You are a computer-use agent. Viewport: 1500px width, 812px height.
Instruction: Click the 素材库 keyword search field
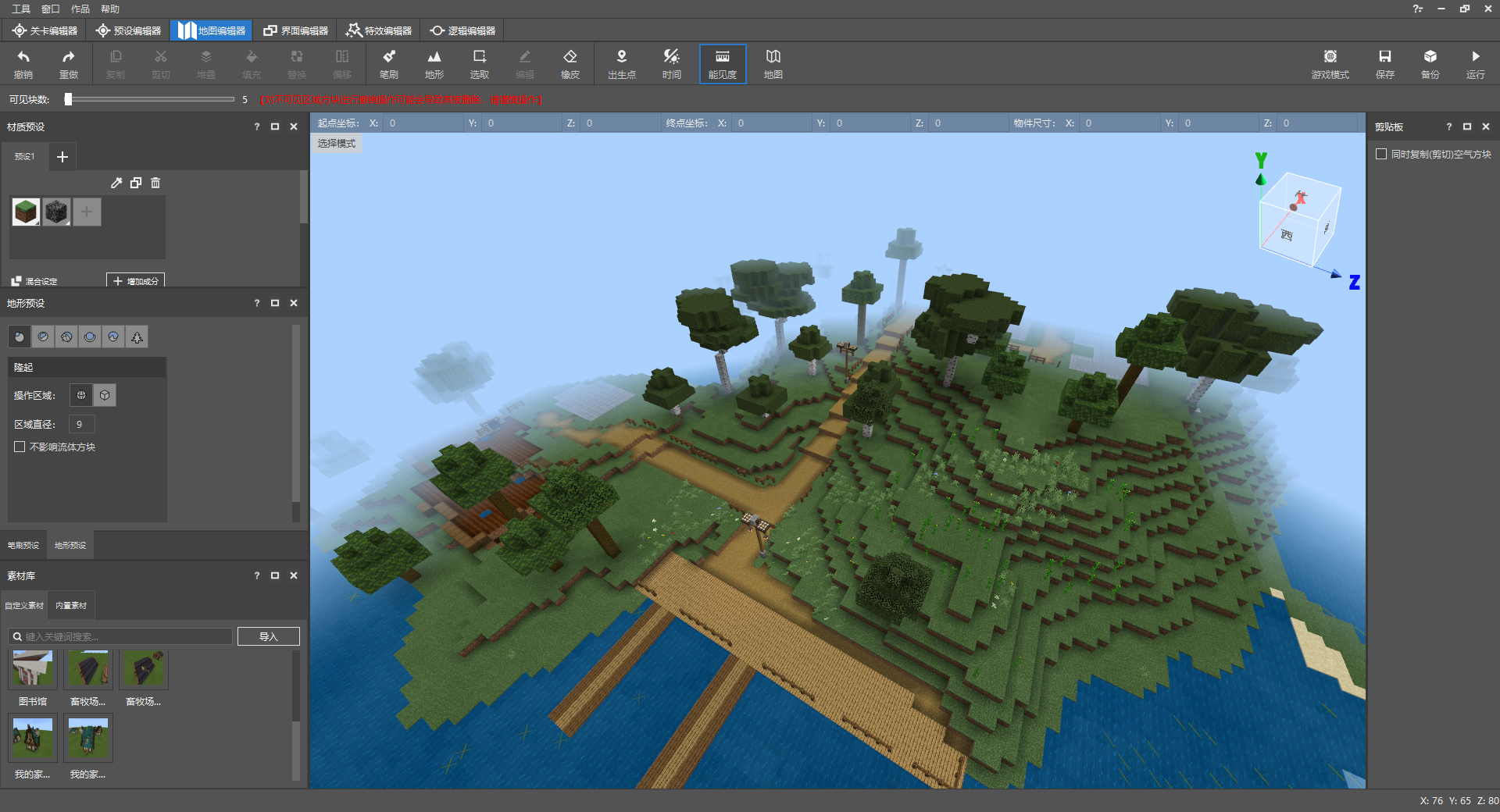point(121,636)
